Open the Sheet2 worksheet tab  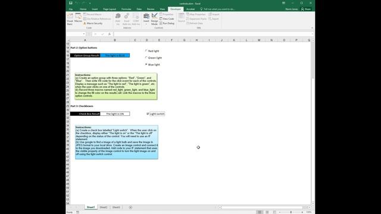tap(104, 207)
